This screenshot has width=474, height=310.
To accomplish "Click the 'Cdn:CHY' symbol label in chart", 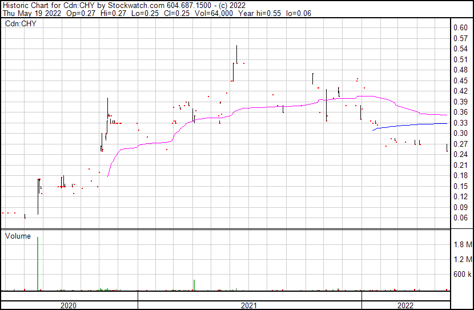I will (x=21, y=23).
